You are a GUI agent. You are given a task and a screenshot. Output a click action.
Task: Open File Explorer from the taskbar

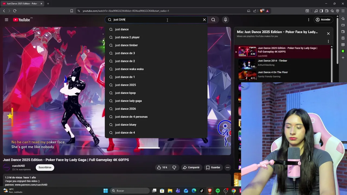tap(170, 191)
